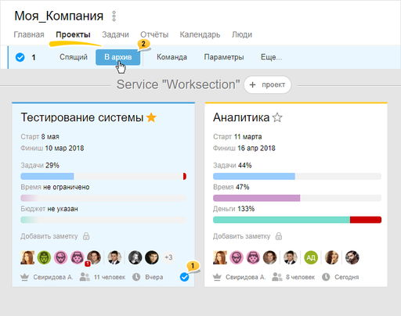
Task: Open the Отчёты tab
Action: coord(154,34)
